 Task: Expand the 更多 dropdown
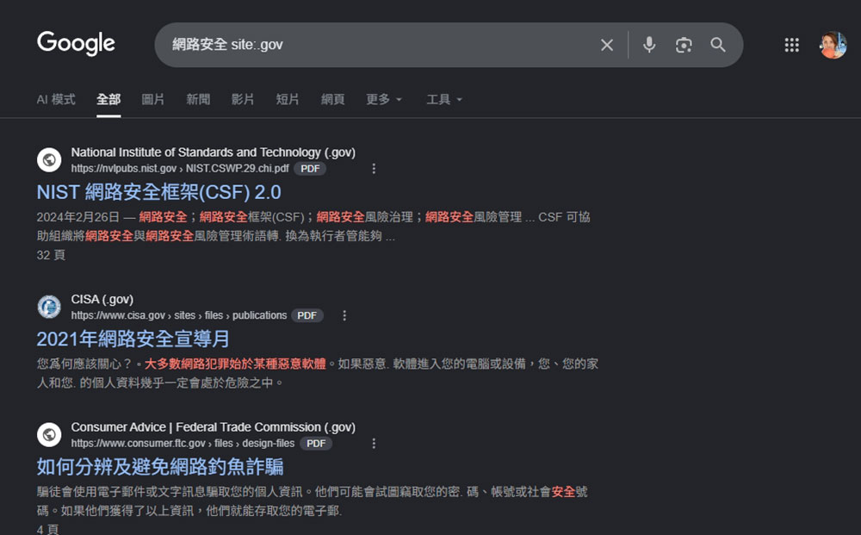coord(384,99)
